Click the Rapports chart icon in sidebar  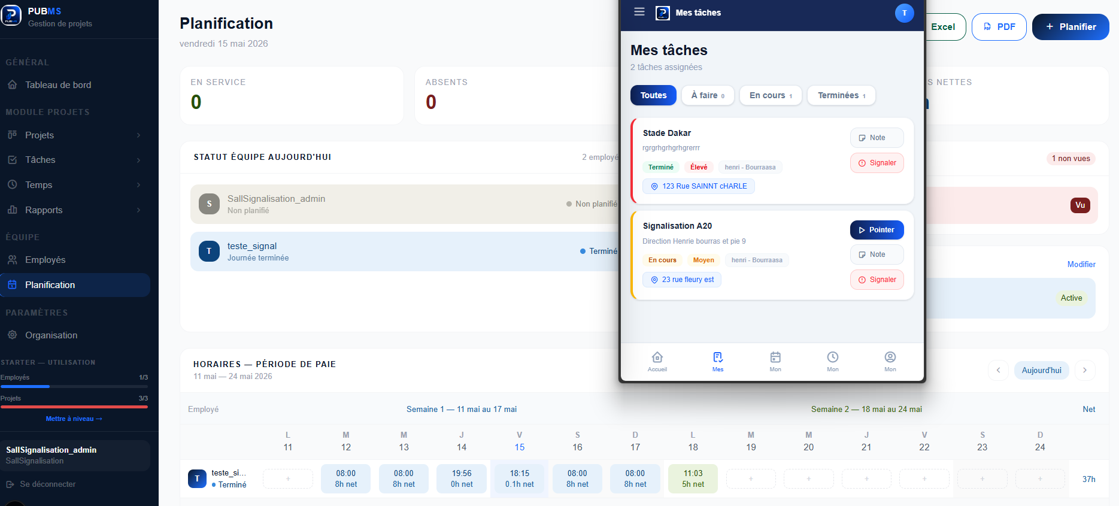(x=12, y=210)
